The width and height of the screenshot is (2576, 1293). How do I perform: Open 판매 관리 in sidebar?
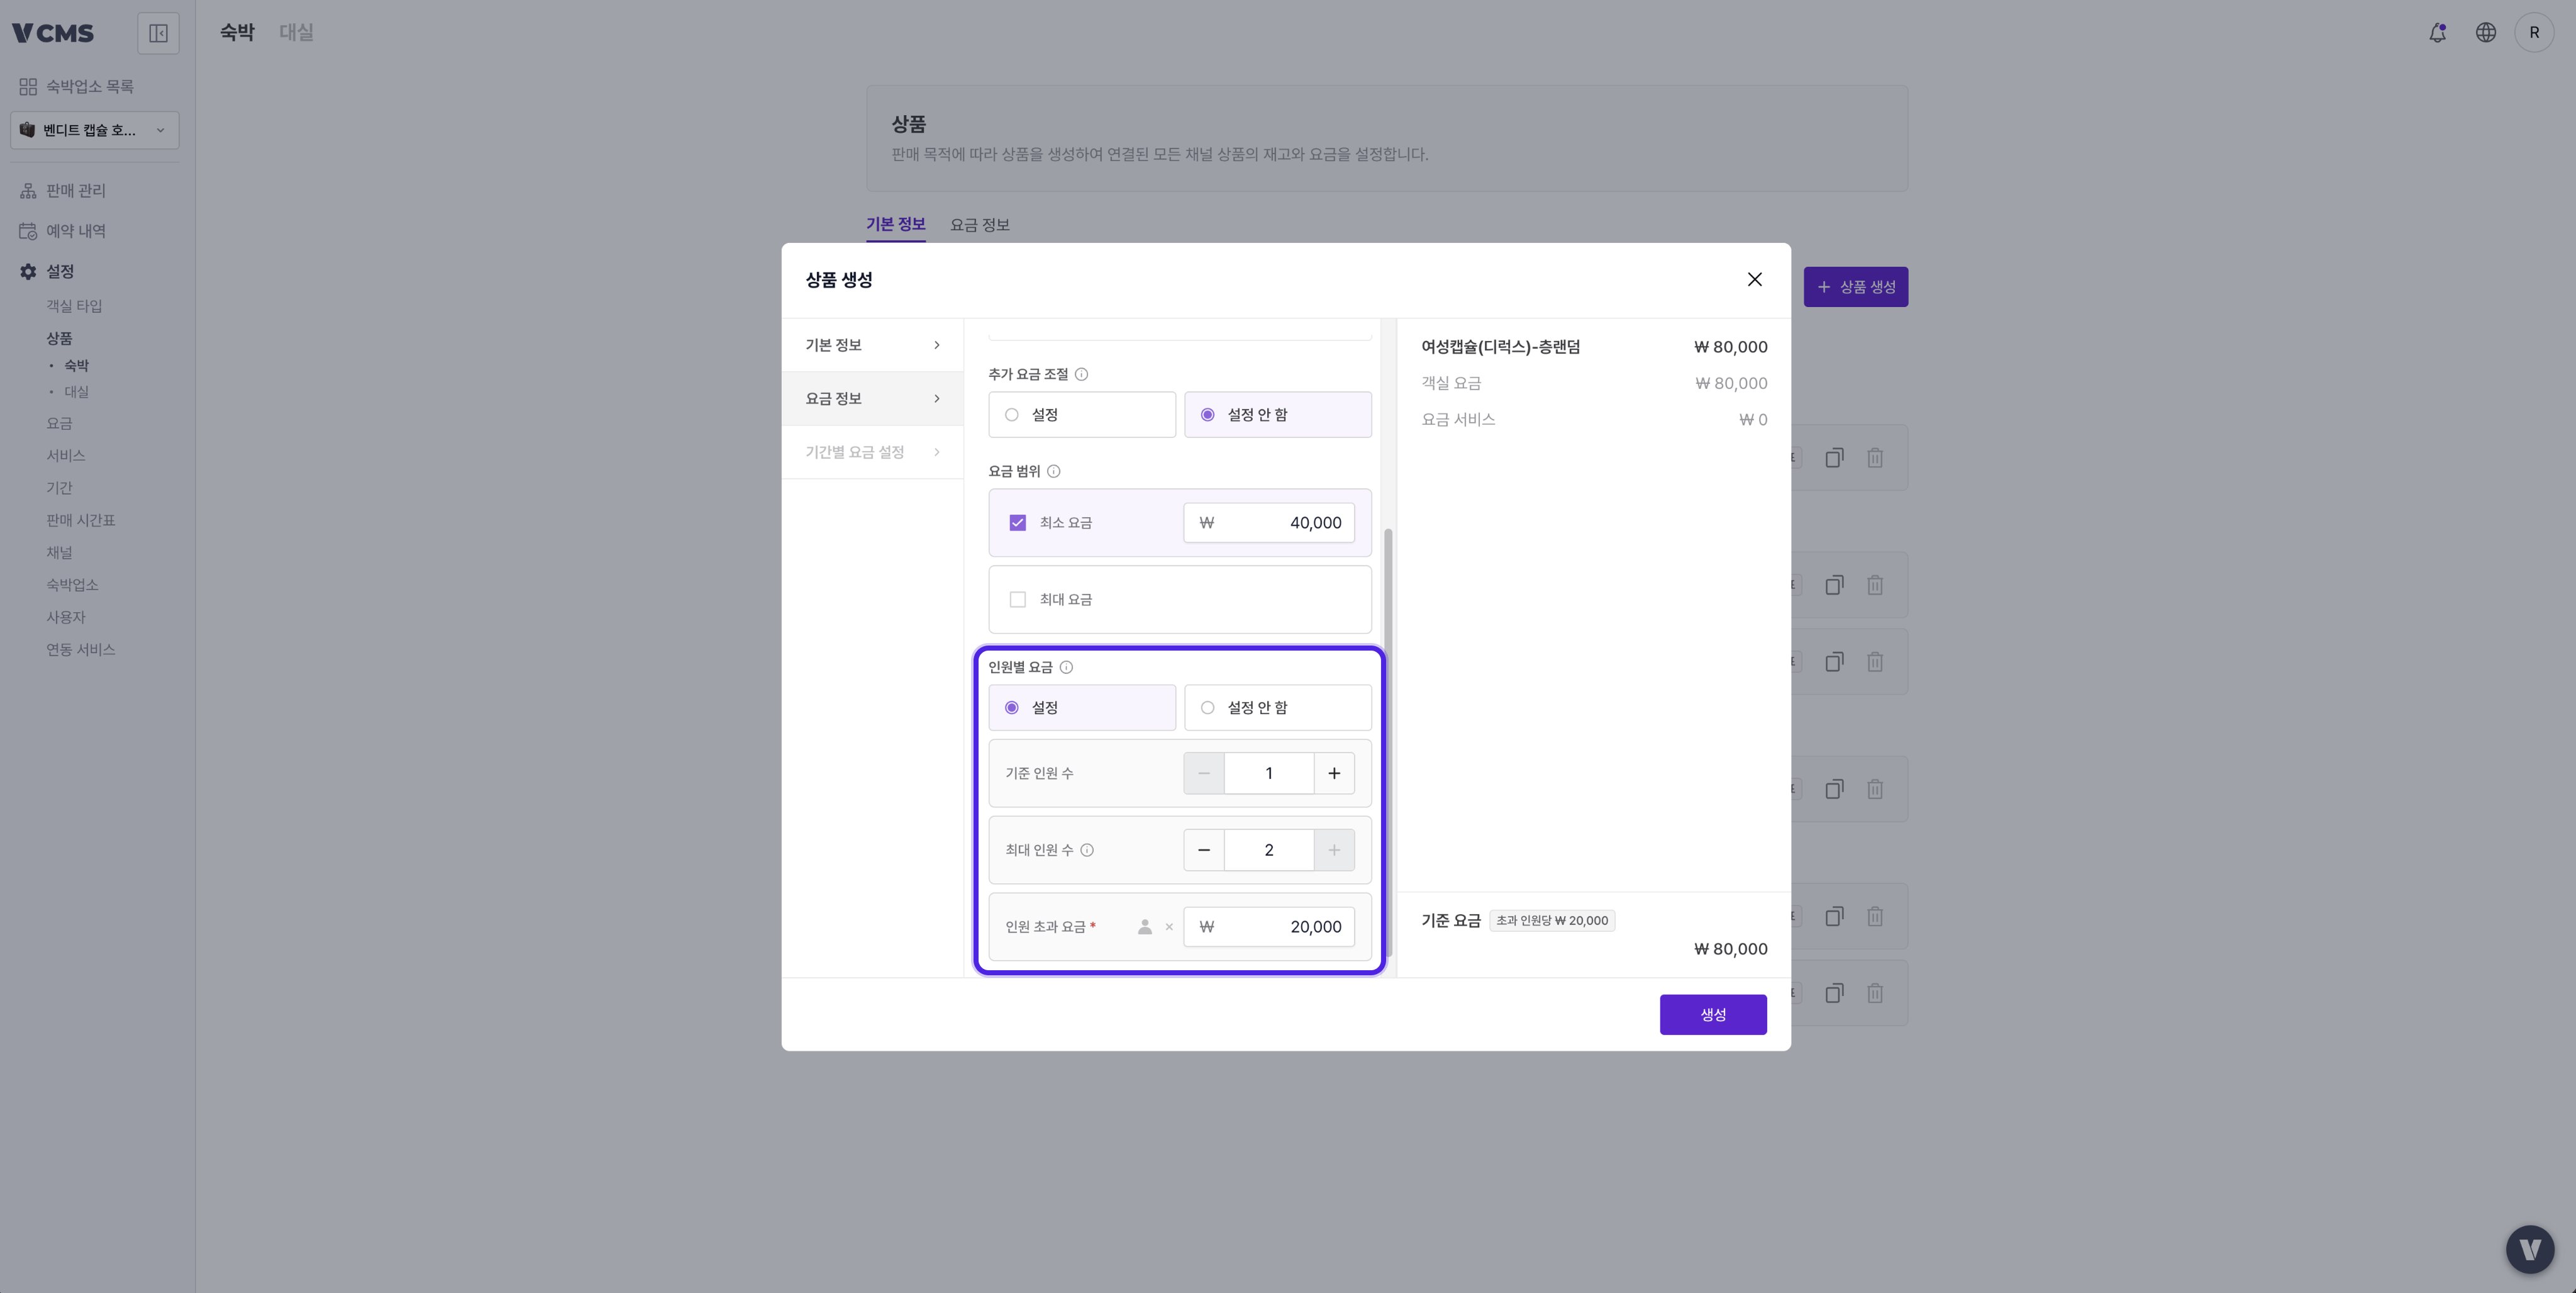tap(76, 191)
